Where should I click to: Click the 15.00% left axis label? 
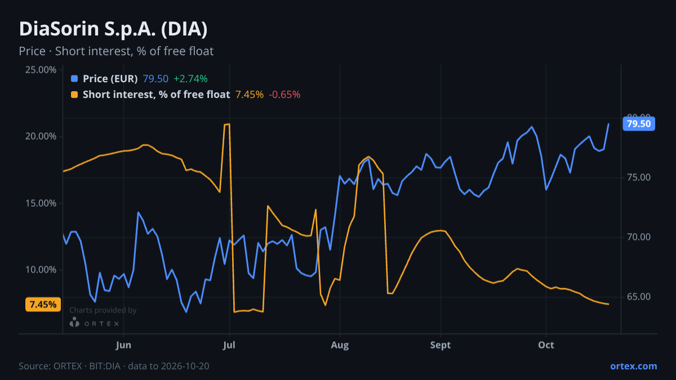(x=41, y=203)
